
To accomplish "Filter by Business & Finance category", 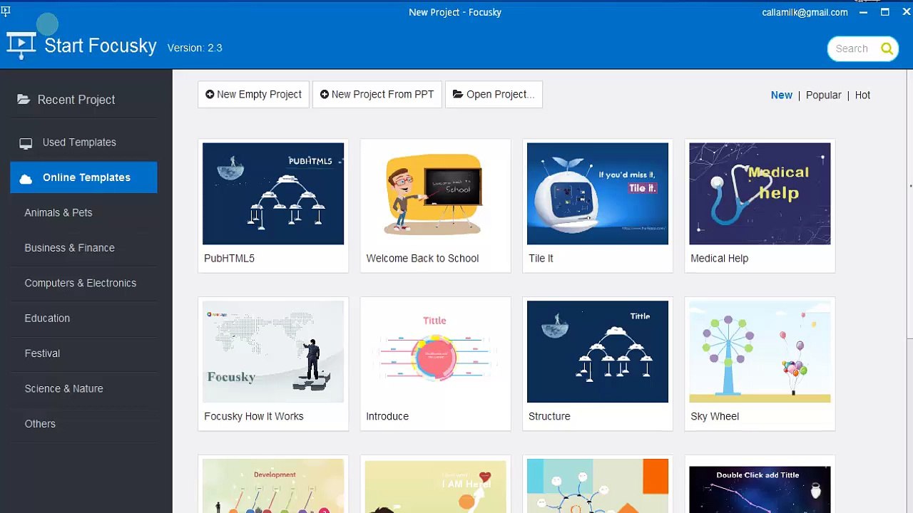I will (x=83, y=248).
